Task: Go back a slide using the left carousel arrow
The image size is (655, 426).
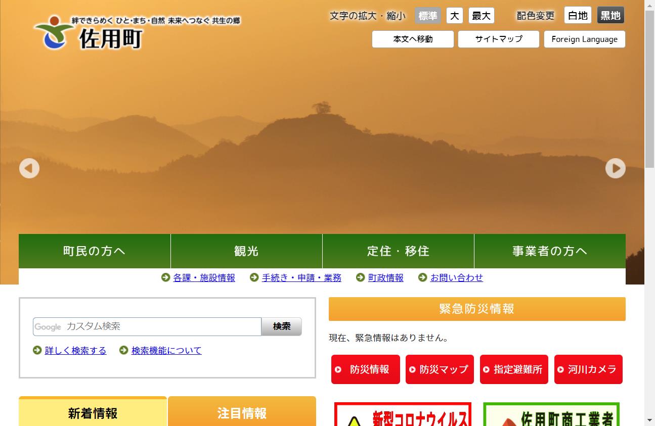Action: tap(29, 168)
